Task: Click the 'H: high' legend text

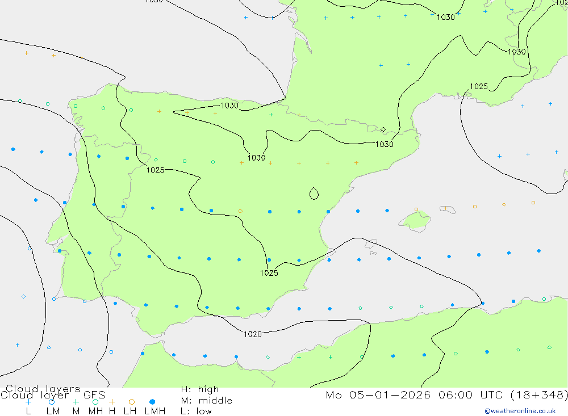Action: [200, 389]
